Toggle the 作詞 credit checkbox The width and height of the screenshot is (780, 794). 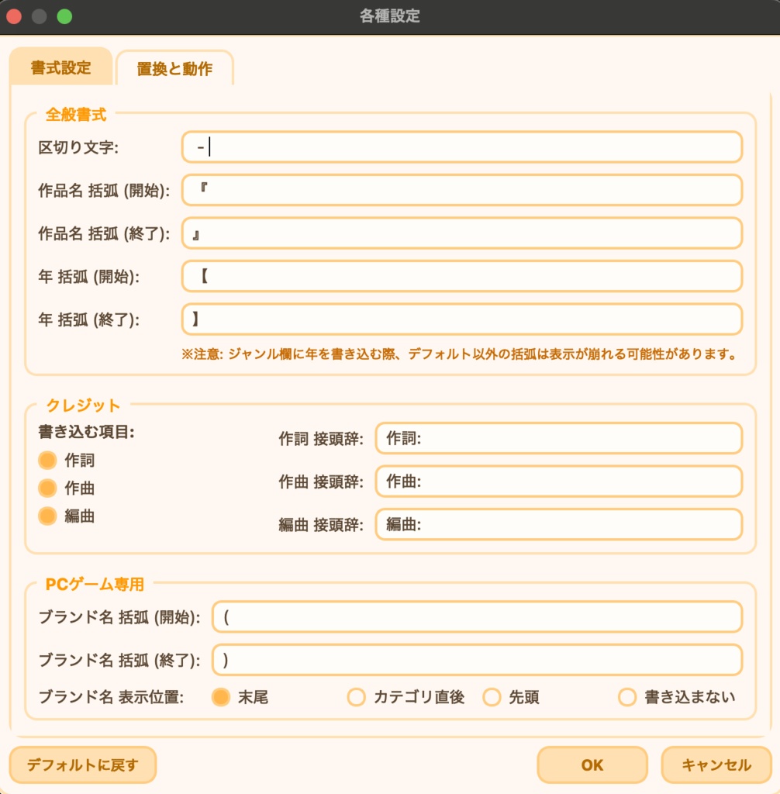pos(47,460)
